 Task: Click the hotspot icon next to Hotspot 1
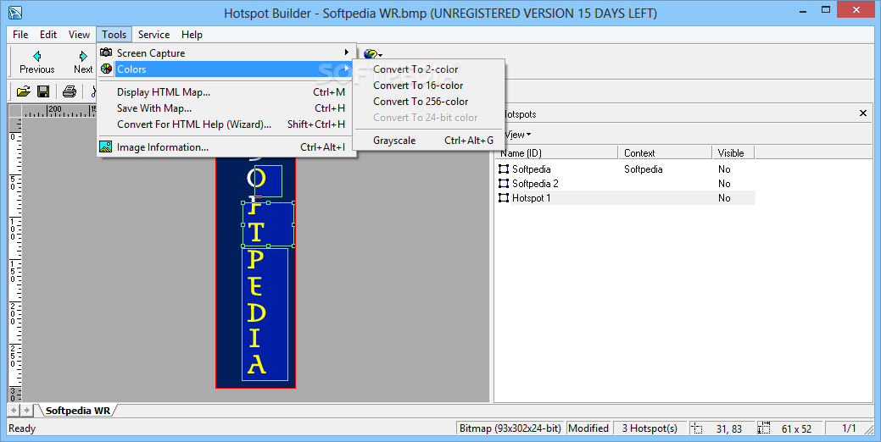point(504,198)
